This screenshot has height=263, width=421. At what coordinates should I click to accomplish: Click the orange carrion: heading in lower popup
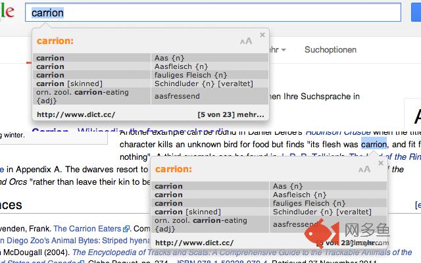(x=174, y=170)
